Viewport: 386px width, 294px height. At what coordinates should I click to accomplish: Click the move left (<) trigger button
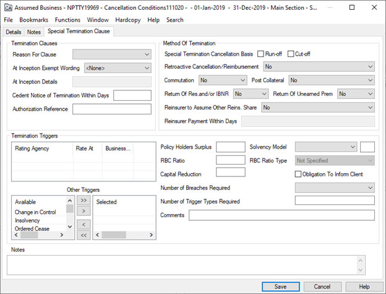[x=84, y=224]
